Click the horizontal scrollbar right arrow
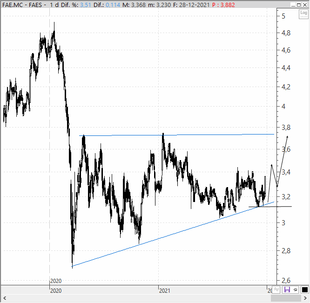This screenshot has width=310, height=303. click(x=305, y=298)
